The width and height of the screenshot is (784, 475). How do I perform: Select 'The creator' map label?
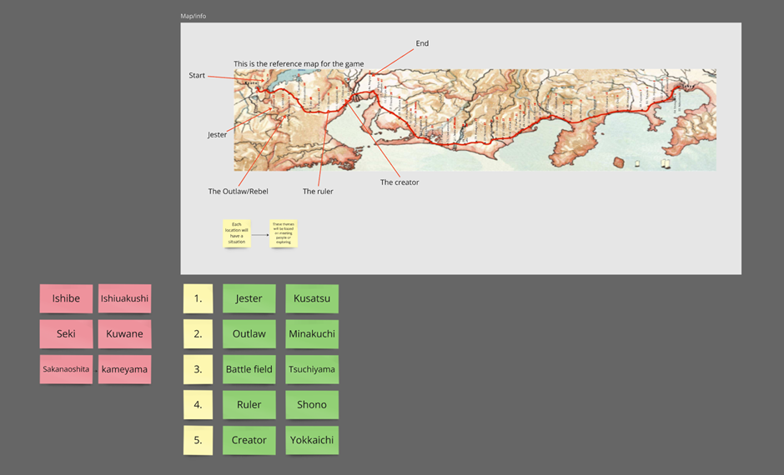(400, 182)
